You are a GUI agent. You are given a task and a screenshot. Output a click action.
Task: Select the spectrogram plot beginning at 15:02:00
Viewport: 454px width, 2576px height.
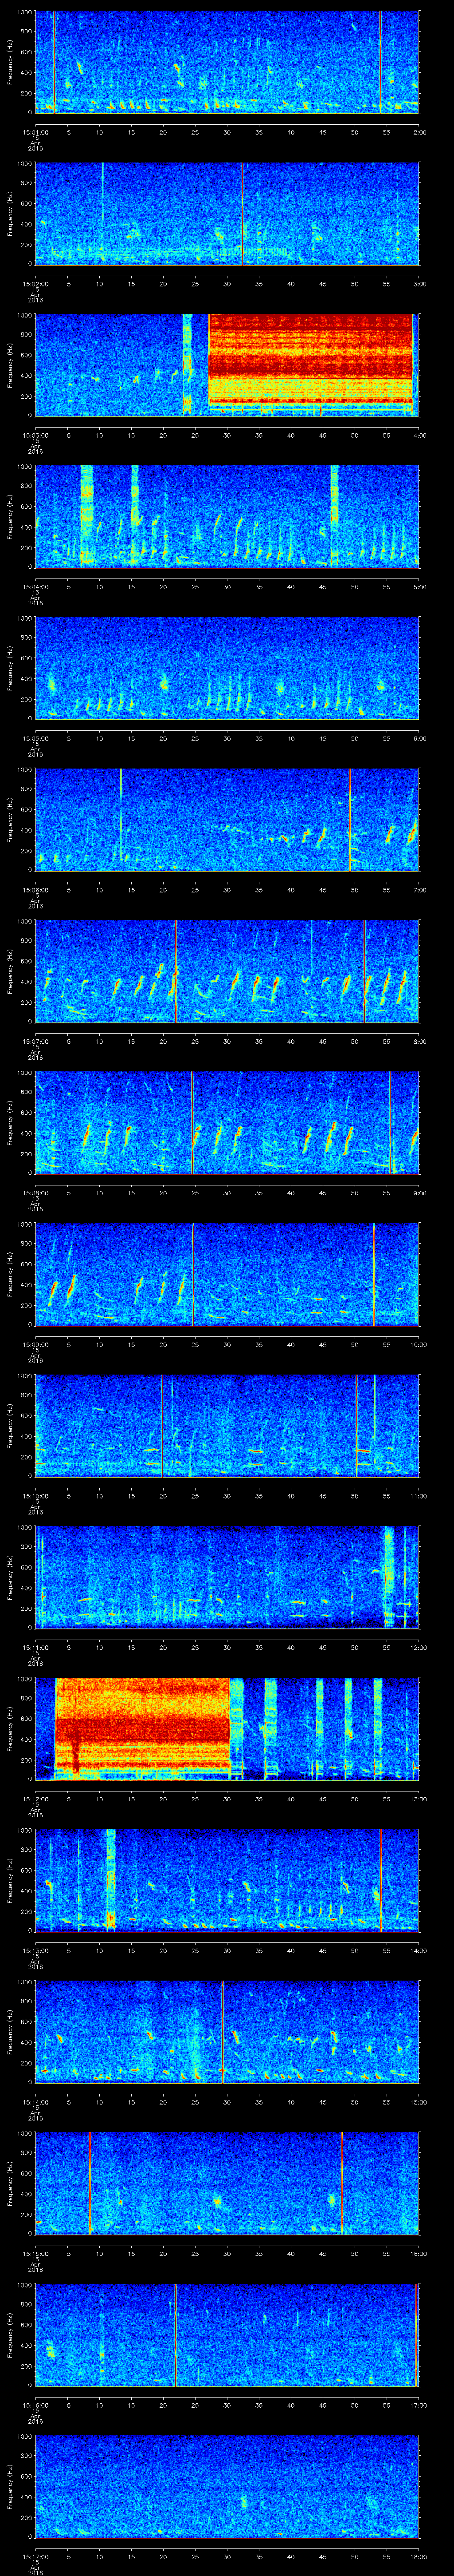227,213
